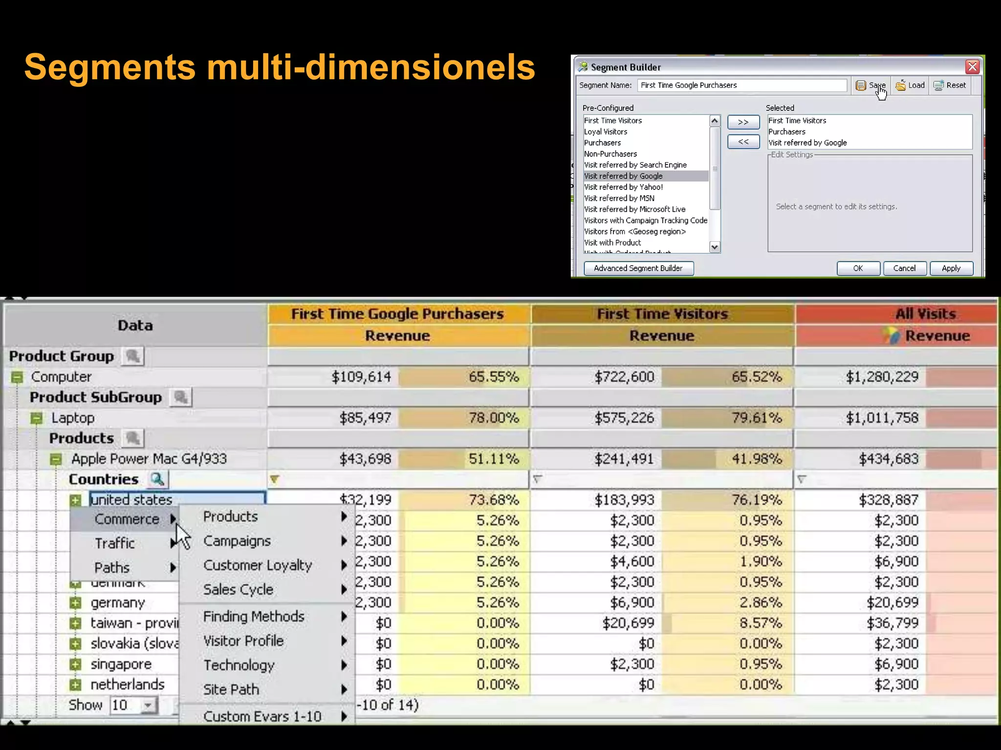Select Non-Purchasers in Pre-Configured list
This screenshot has height=750, width=1001.
646,154
